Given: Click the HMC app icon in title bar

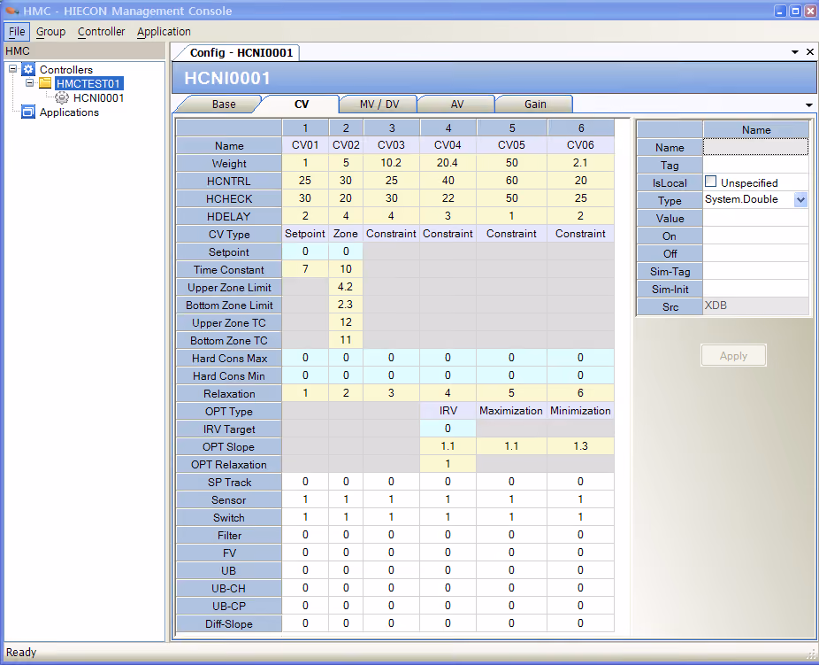Looking at the screenshot, I should [12, 11].
